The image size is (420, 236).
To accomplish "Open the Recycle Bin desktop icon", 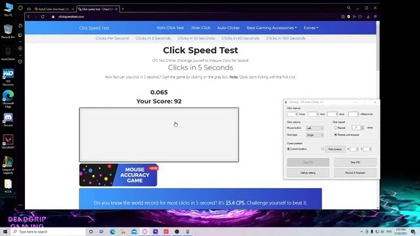I will (x=8, y=31).
